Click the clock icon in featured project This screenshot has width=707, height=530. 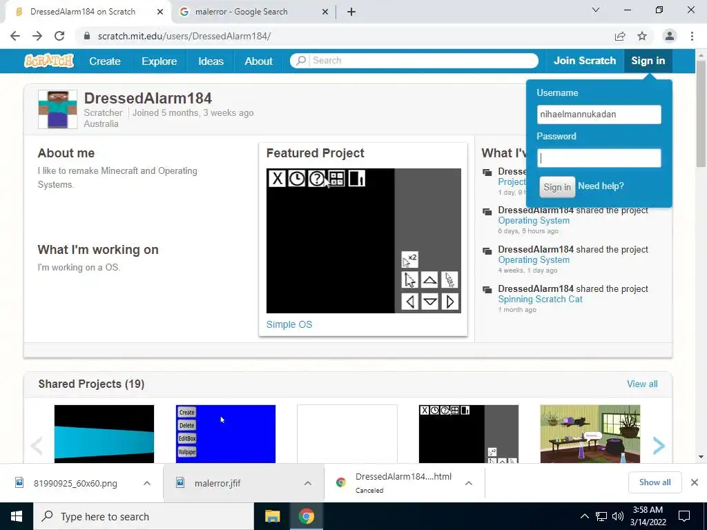297,179
